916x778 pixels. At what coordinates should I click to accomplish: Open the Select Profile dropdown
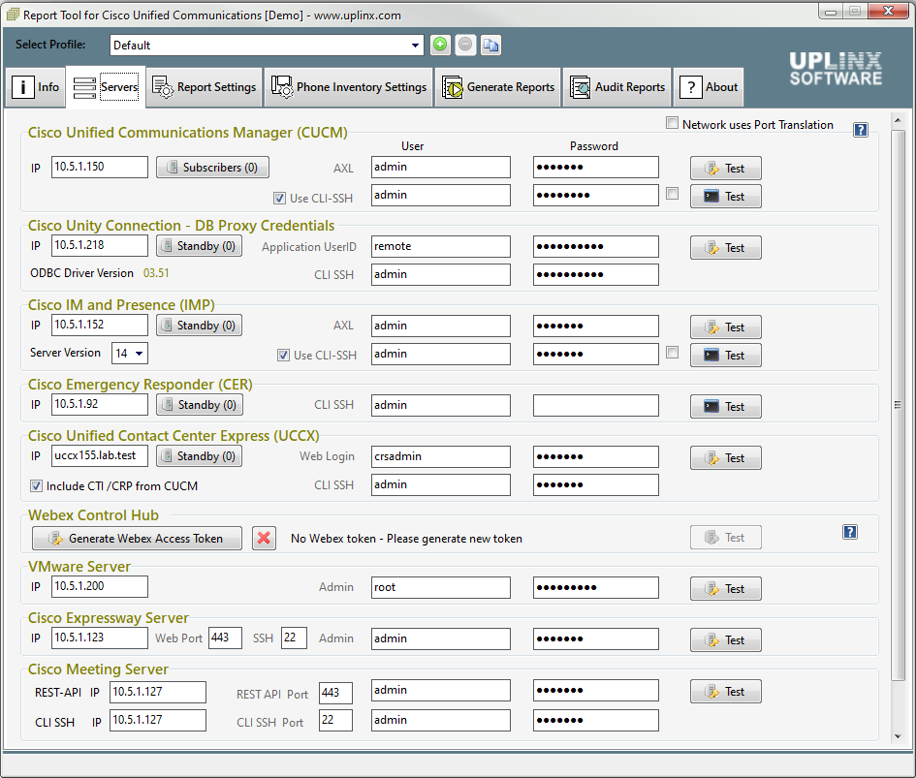pos(415,45)
